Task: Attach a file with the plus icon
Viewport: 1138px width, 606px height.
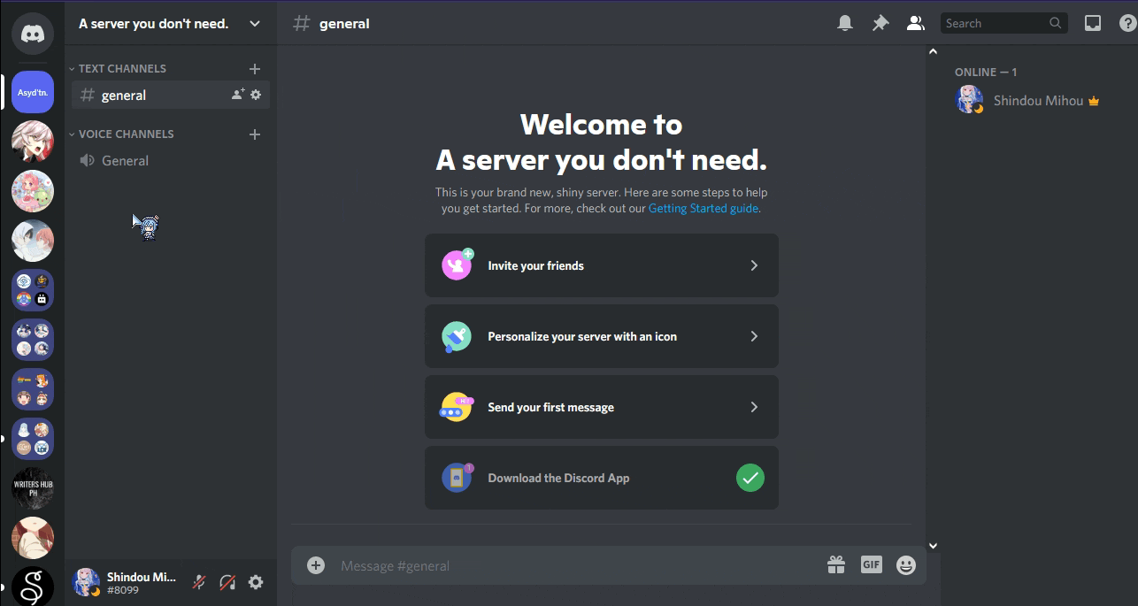Action: (316, 564)
